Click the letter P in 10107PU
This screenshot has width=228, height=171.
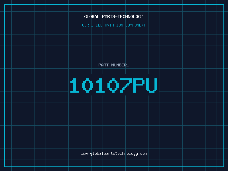(x=139, y=85)
